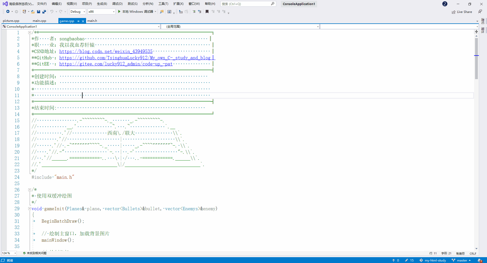Click in the search (Ctrl+Q) box
Viewport: 487px width, 263px height.
tap(248, 4)
